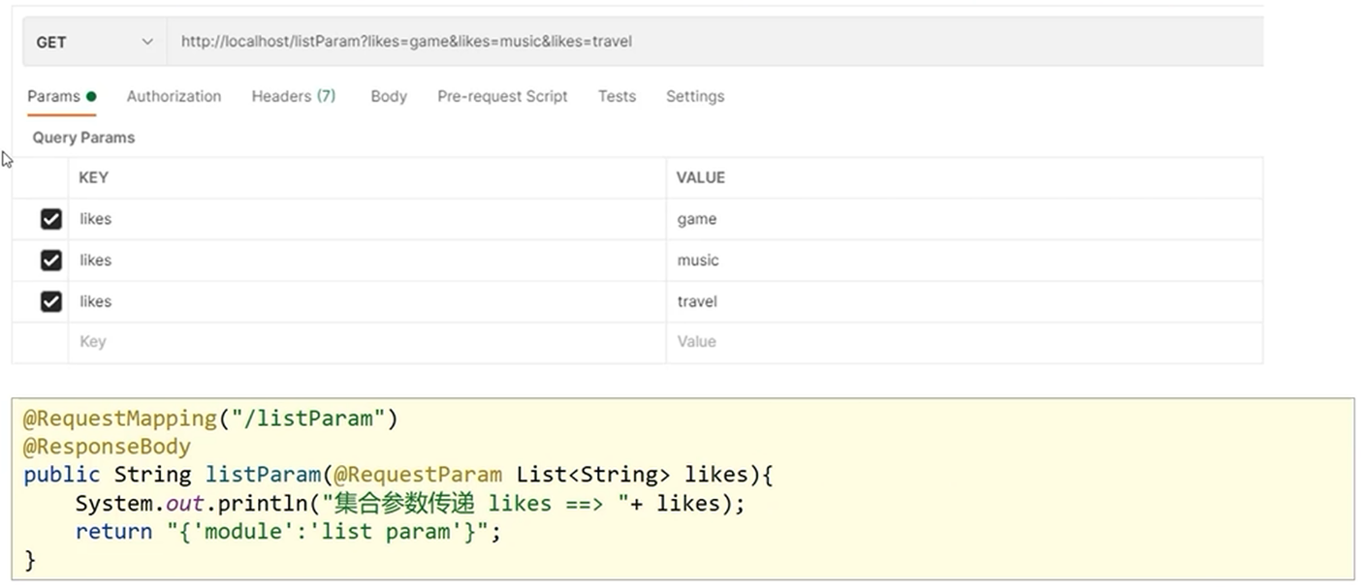Select the likes key in the game row

point(367,219)
